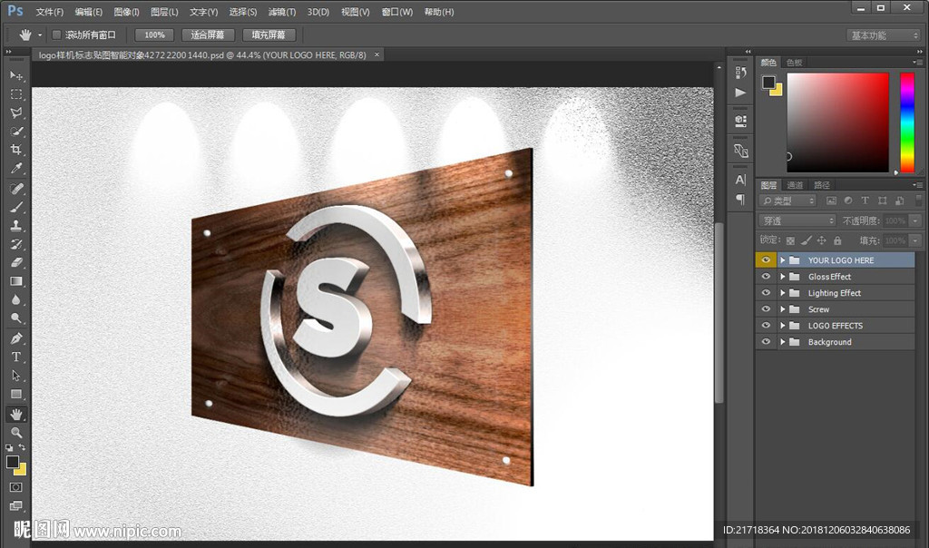
Task: Change the screen mode
Action: click(16, 506)
